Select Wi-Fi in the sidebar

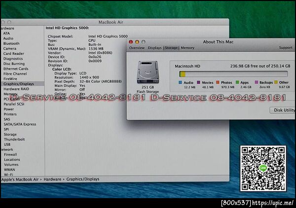coord(8,174)
